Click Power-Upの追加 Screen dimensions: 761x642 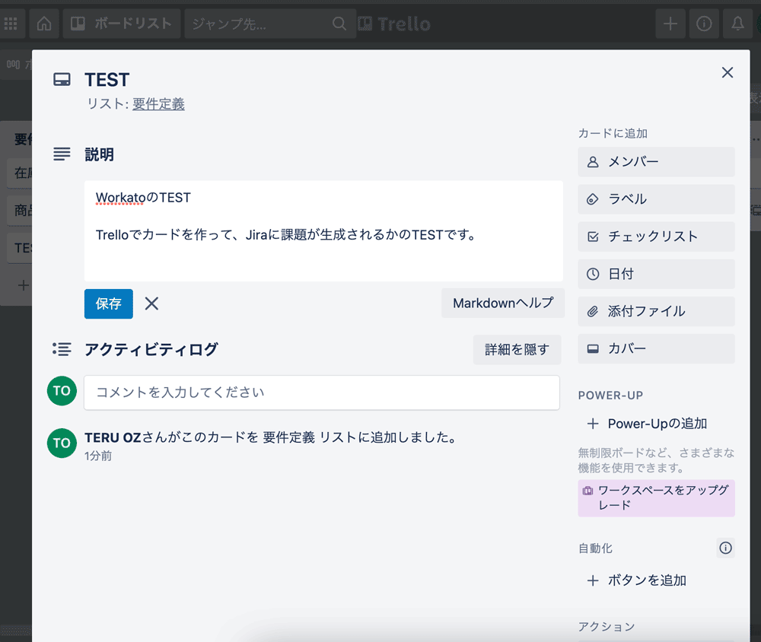click(656, 424)
